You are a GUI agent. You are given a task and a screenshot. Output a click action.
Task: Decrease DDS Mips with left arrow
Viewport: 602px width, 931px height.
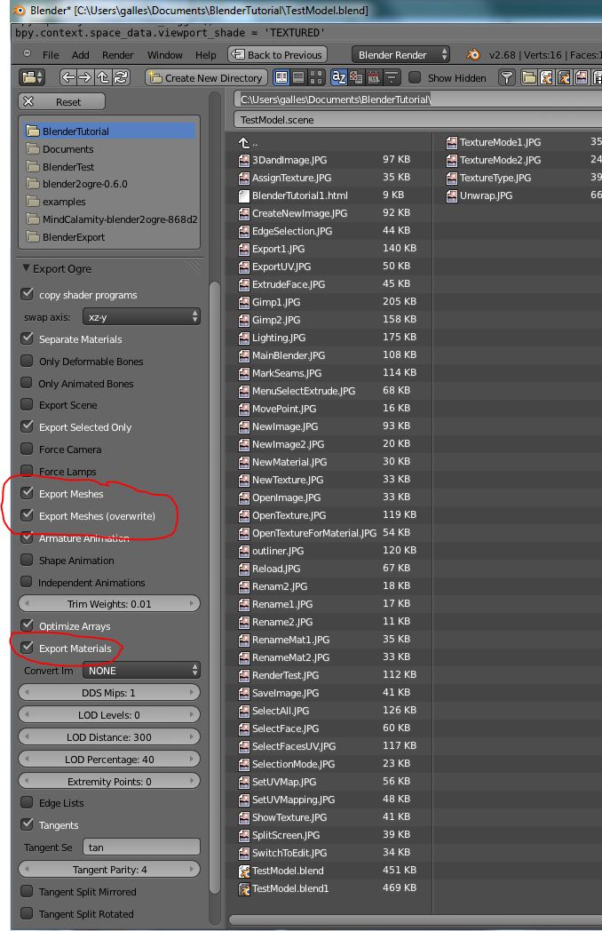coord(27,692)
